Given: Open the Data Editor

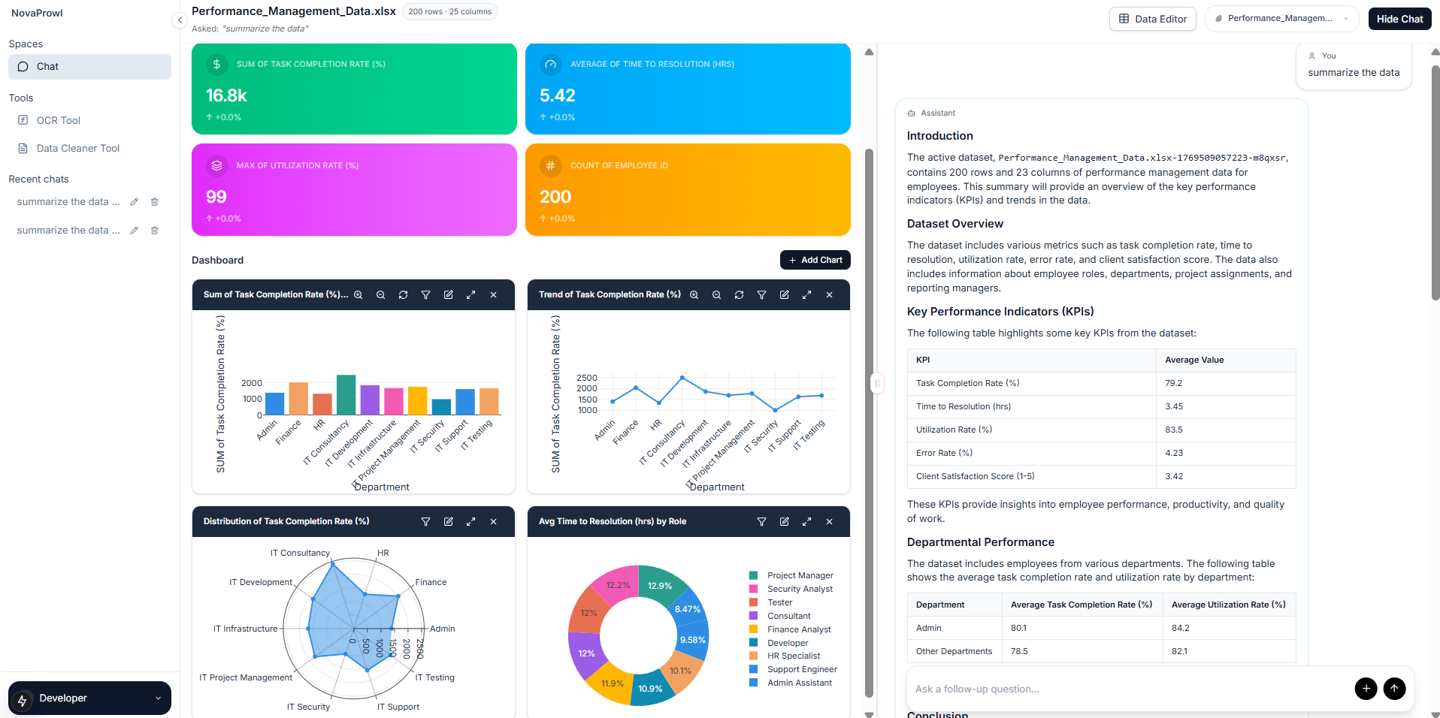Looking at the screenshot, I should pos(1152,19).
